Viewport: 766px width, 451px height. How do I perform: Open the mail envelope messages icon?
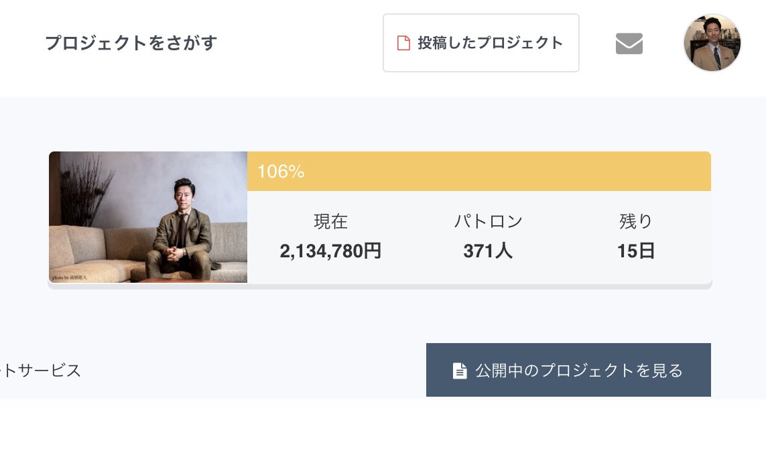point(629,44)
